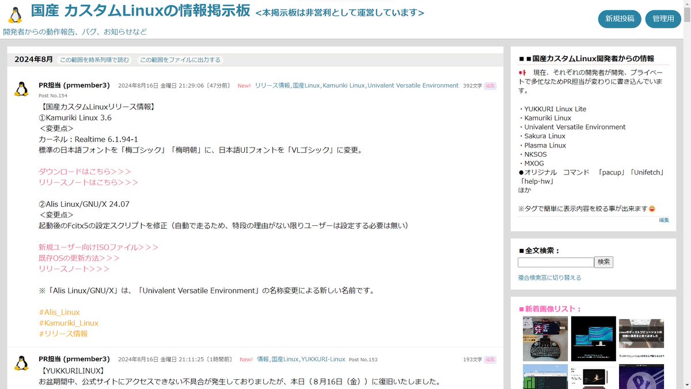The width and height of the screenshot is (691, 389).
Task: Click the #リリース情報 hashtag
Action: [x=63, y=334]
